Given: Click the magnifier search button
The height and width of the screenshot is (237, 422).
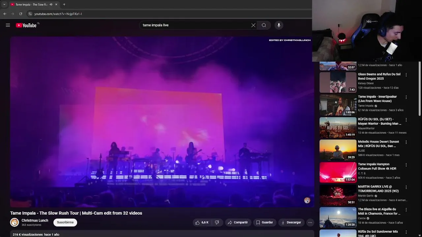Looking at the screenshot, I should (x=264, y=25).
